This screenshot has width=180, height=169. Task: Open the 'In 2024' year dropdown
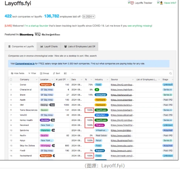(x=89, y=17)
